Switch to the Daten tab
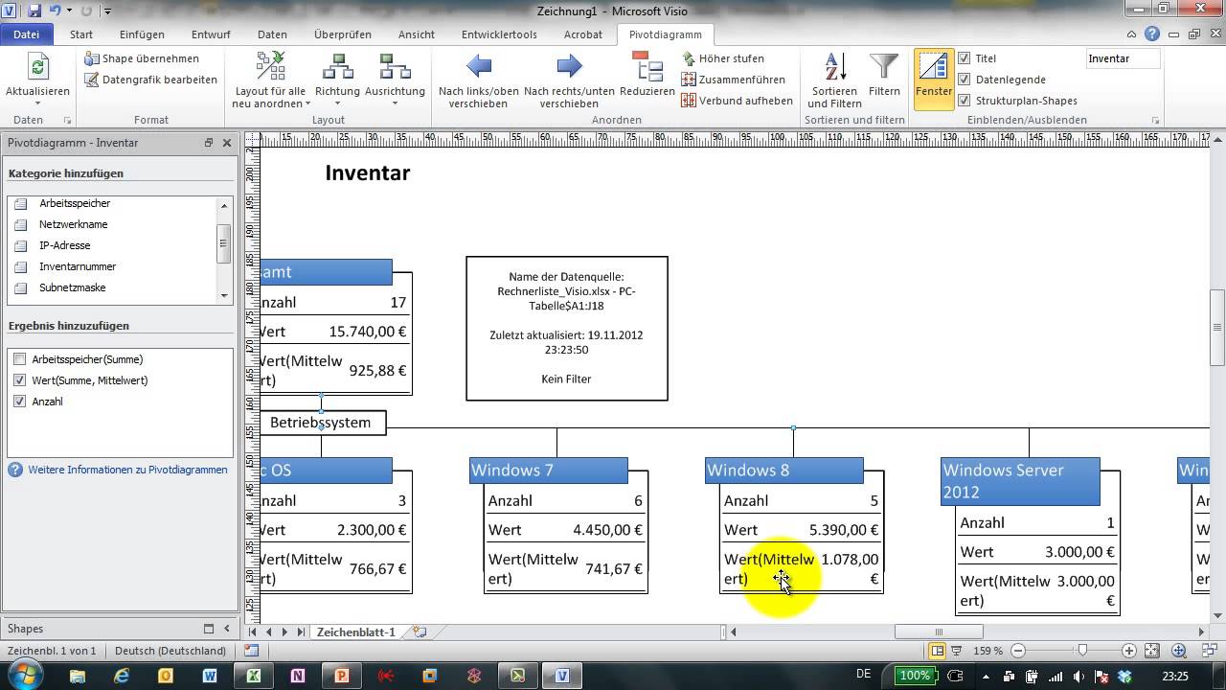Viewport: 1226px width, 690px height. click(x=272, y=34)
